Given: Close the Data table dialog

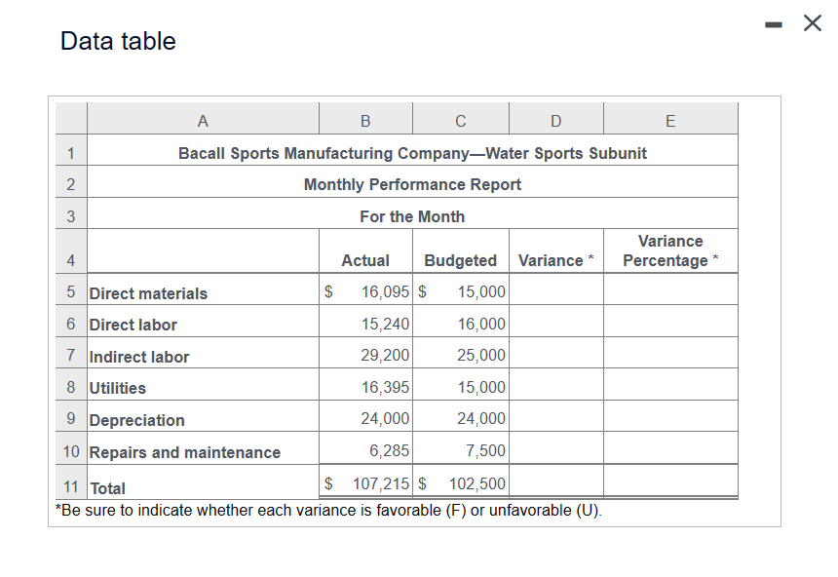Looking at the screenshot, I should tap(812, 24).
